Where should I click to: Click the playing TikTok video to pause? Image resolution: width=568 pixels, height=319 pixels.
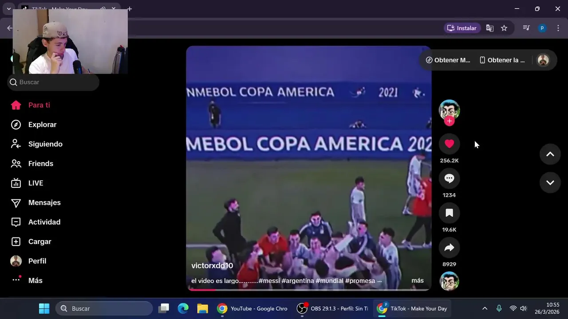click(x=309, y=168)
